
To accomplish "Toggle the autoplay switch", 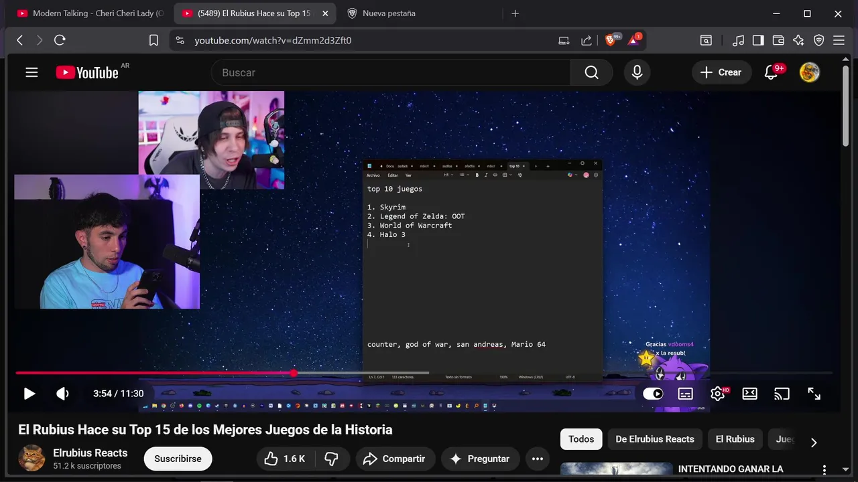I will pos(653,394).
